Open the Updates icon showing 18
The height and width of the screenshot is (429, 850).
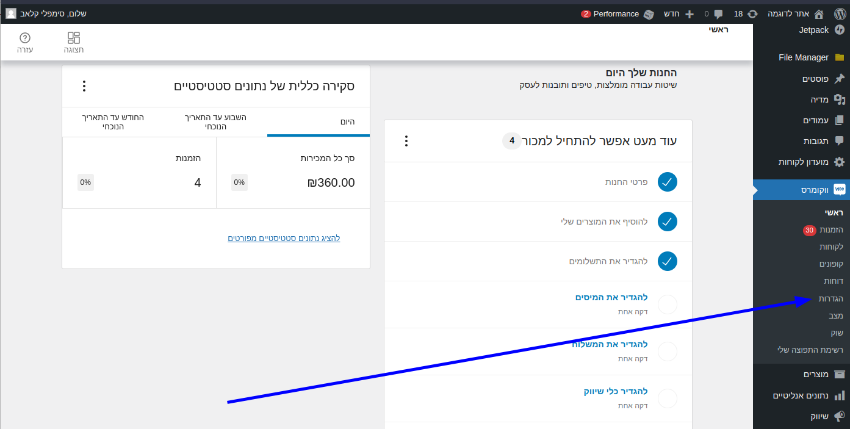click(746, 13)
